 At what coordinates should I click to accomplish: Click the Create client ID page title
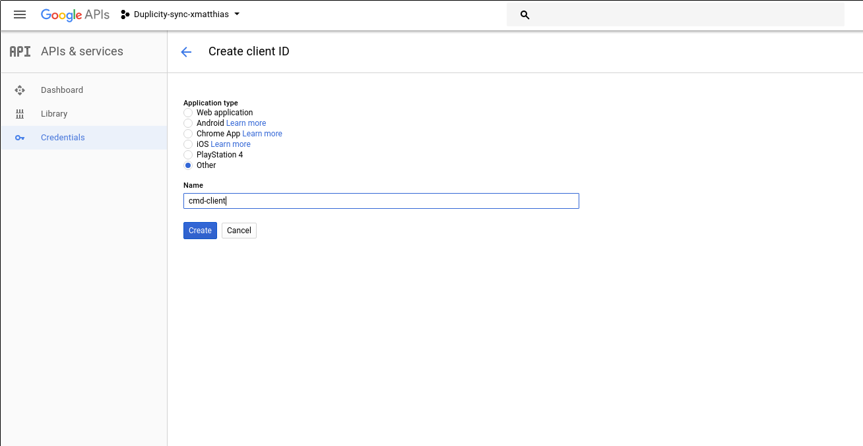(x=249, y=51)
